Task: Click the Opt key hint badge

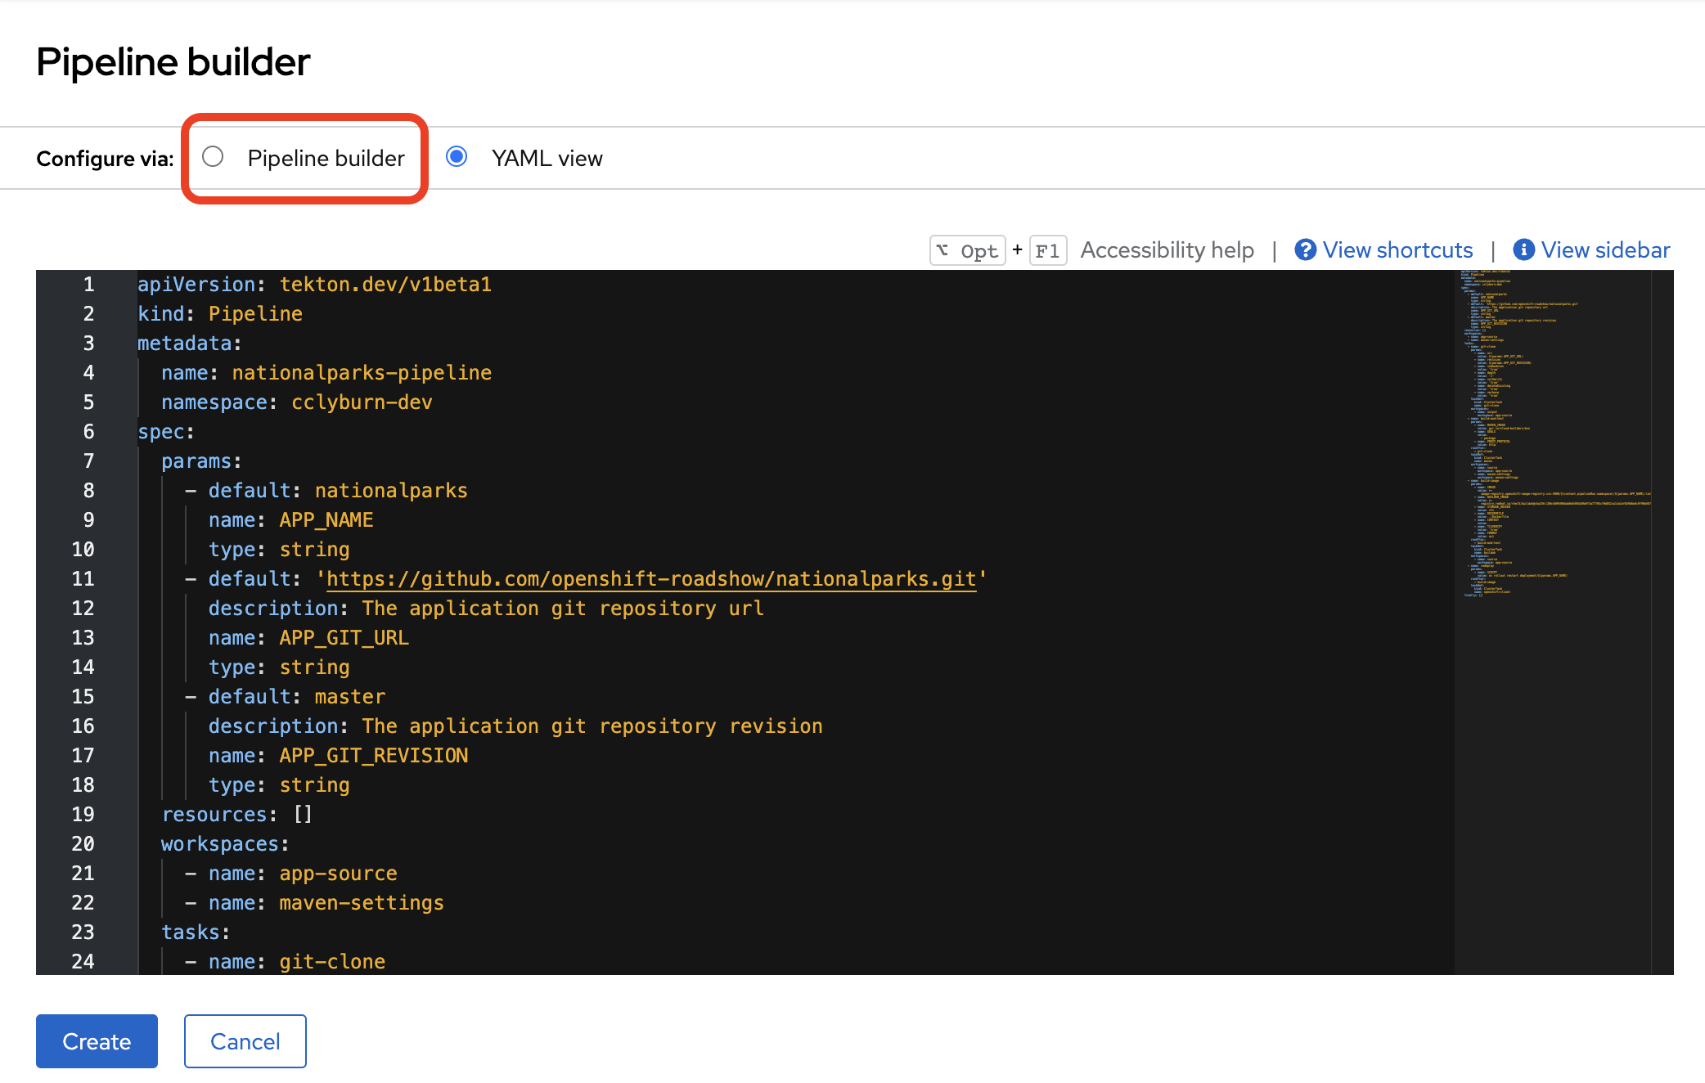Action: (968, 250)
